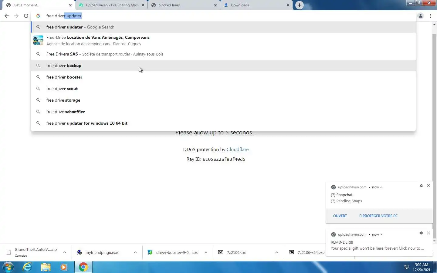Expand the REMINDER notification chevron
This screenshot has height=273, width=437.
(x=381, y=234)
